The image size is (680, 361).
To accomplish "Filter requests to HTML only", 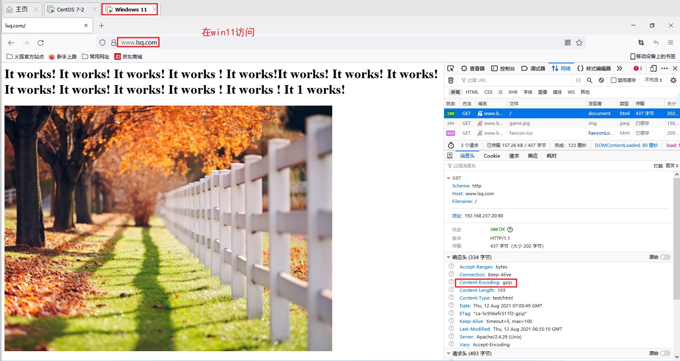I will coord(472,92).
